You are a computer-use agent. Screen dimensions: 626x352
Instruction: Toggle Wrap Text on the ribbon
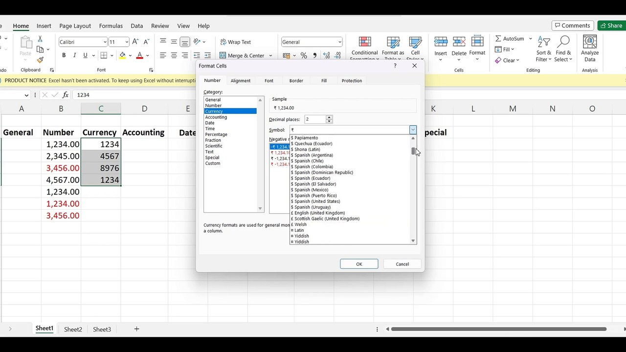pos(235,42)
